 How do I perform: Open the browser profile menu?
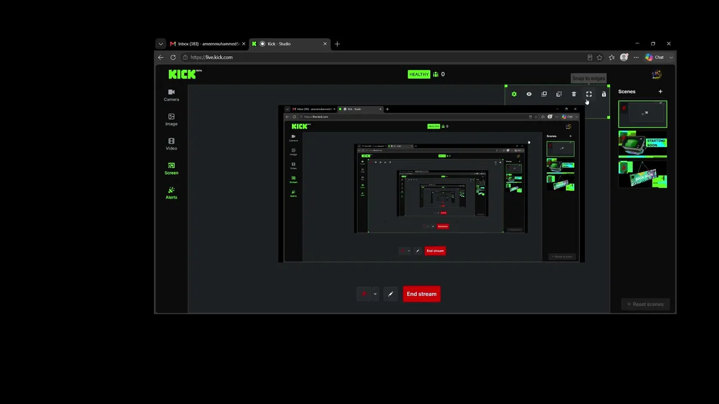[624, 57]
